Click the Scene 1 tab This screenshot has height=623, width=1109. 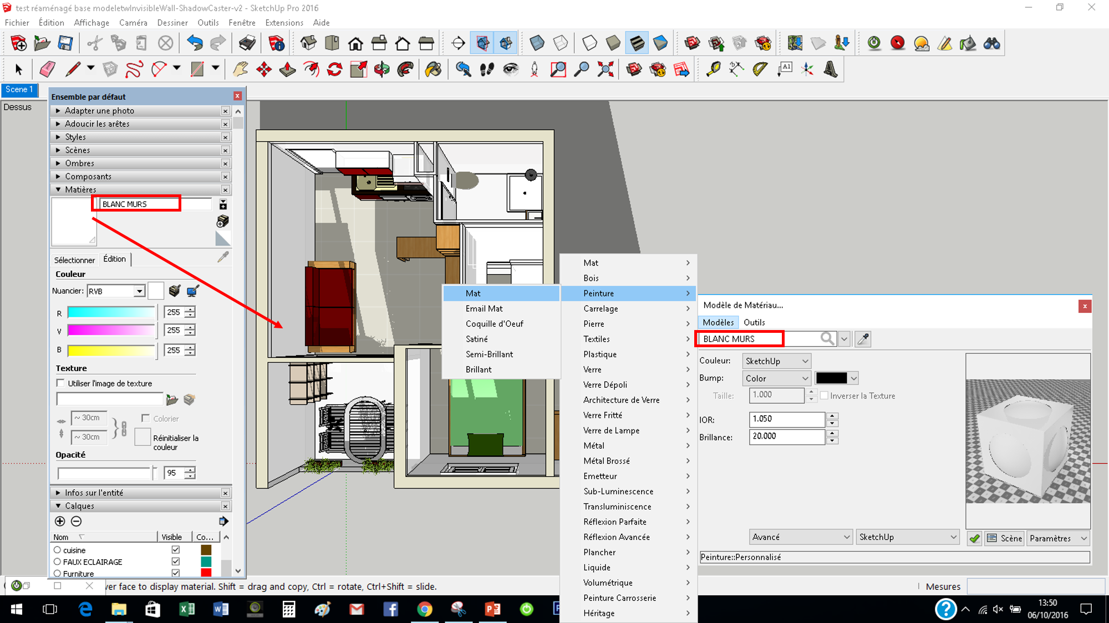click(19, 89)
